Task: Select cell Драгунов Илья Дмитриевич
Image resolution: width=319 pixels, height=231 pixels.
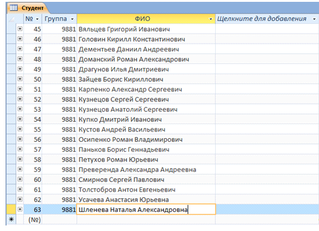Action: click(146, 69)
